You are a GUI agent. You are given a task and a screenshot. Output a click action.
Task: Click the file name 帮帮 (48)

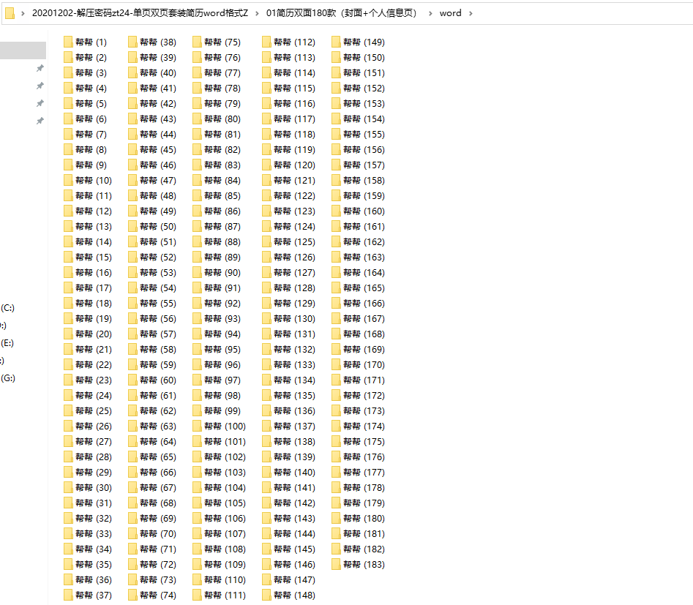158,196
